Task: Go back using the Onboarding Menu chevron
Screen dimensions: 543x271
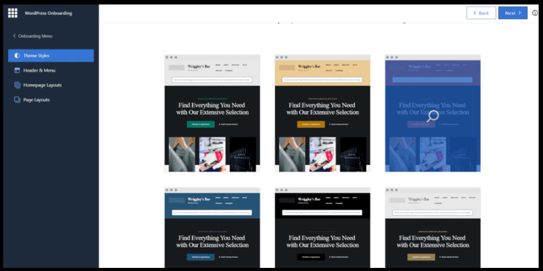Action: click(x=14, y=36)
